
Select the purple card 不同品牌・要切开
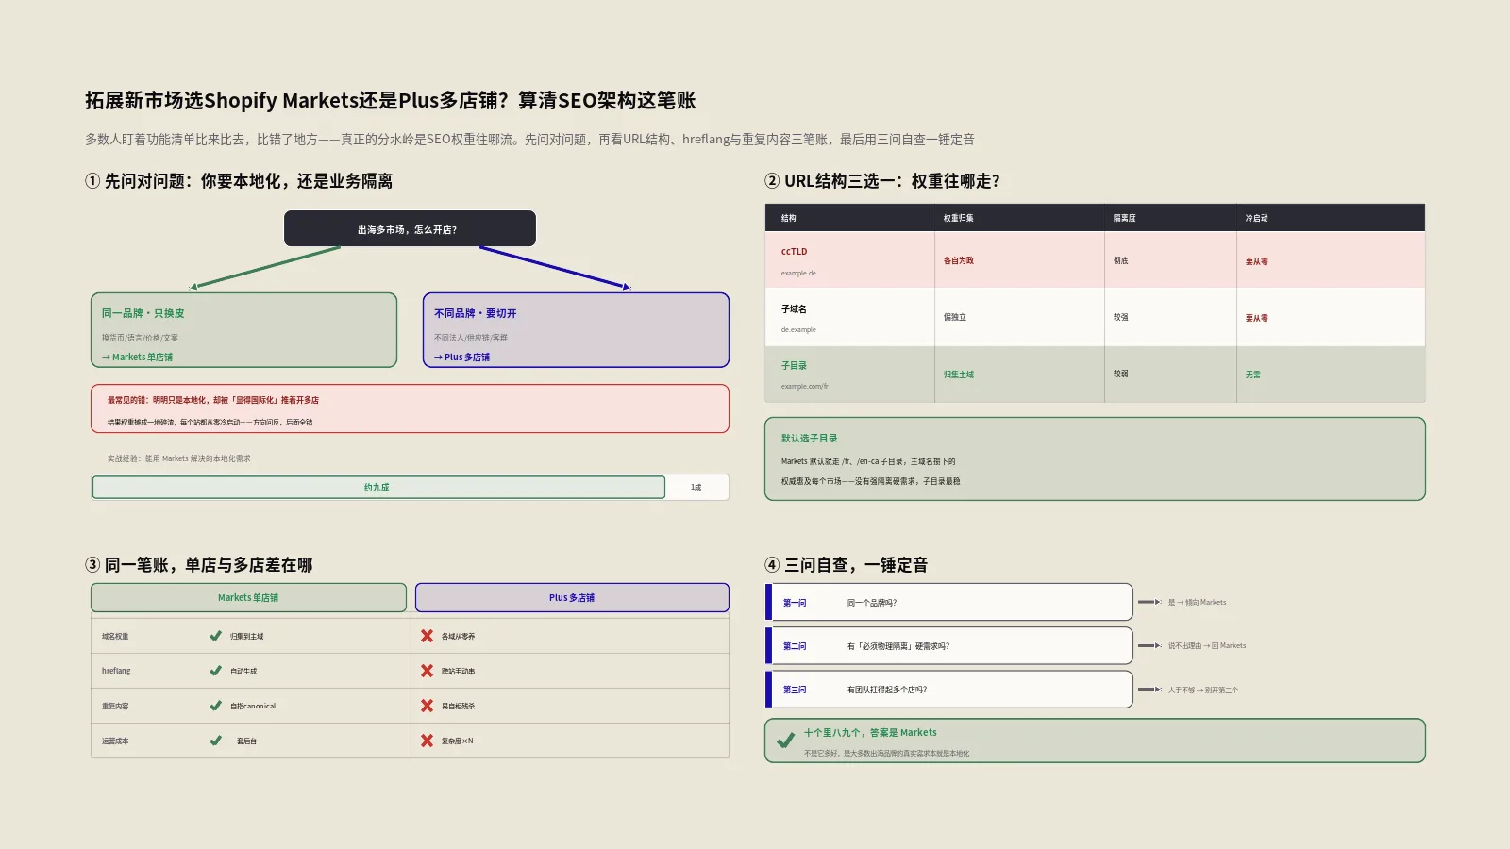coord(576,330)
